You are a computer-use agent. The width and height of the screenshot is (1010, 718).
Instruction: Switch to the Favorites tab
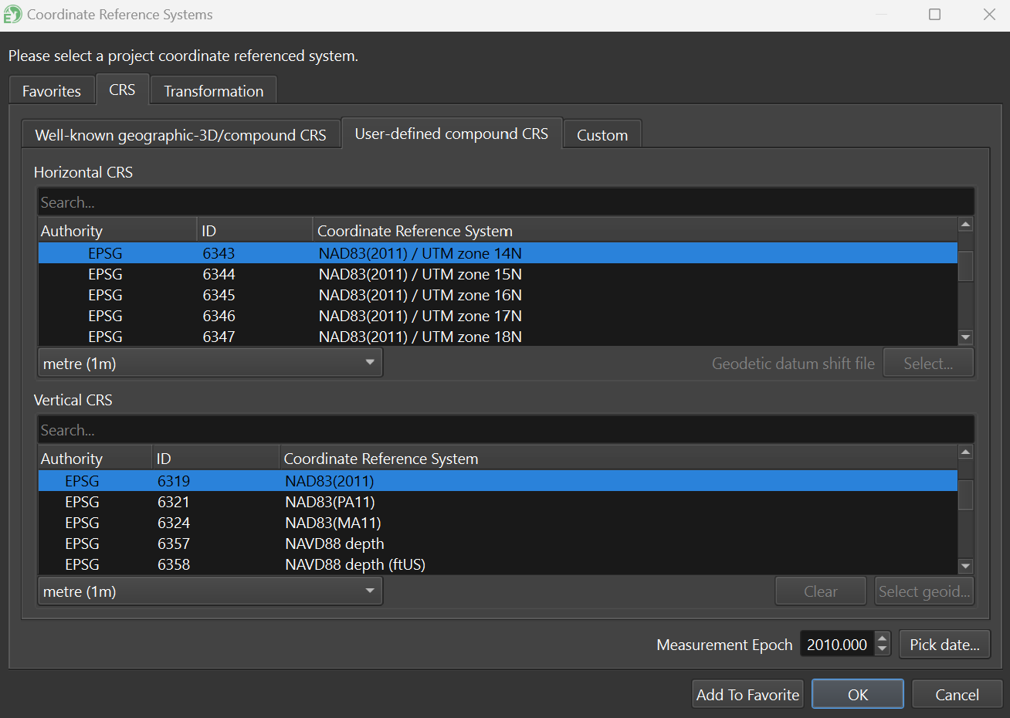pos(51,91)
